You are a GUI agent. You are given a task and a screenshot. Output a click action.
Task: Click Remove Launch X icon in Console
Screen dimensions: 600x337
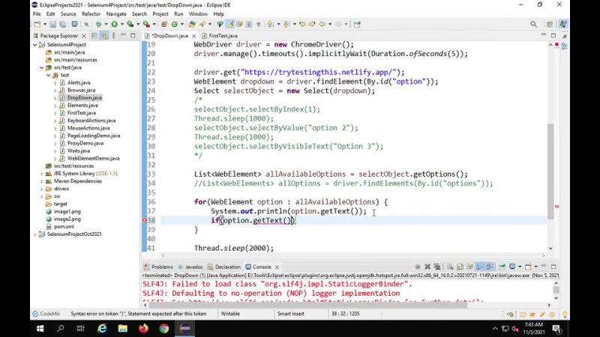[x=427, y=267]
